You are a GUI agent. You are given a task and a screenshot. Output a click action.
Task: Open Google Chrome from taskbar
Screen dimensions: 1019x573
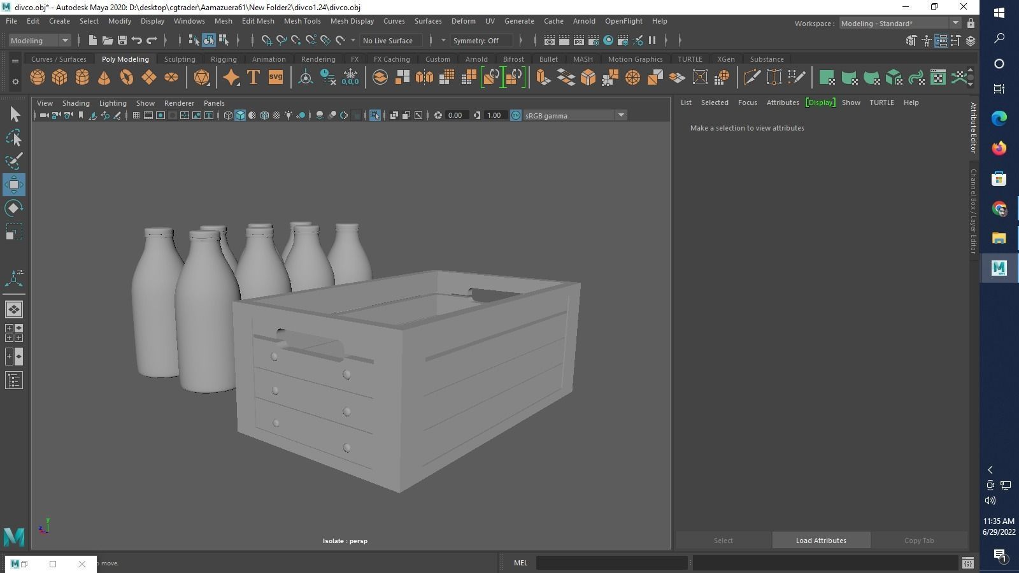point(999,209)
